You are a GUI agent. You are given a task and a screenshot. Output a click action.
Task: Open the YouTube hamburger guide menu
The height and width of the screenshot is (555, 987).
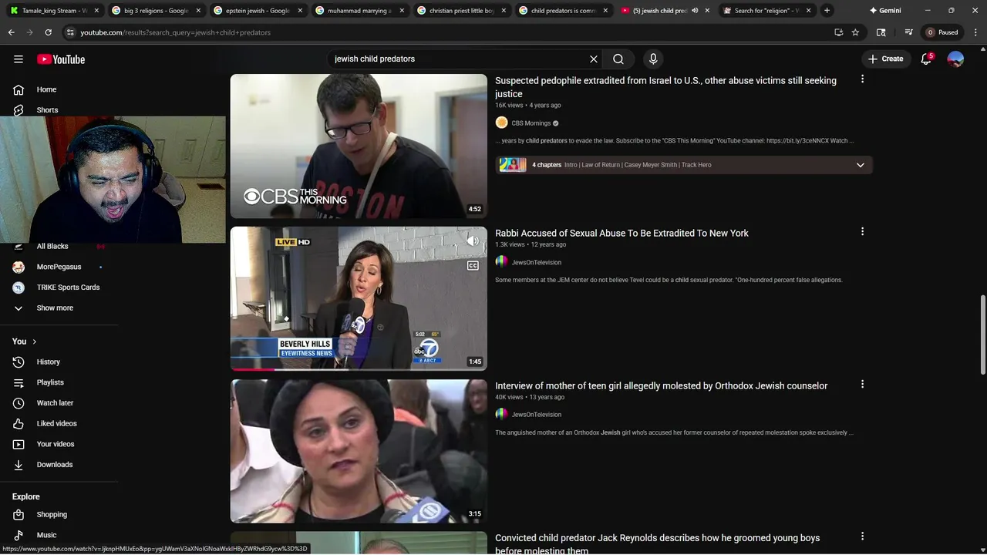(x=19, y=59)
